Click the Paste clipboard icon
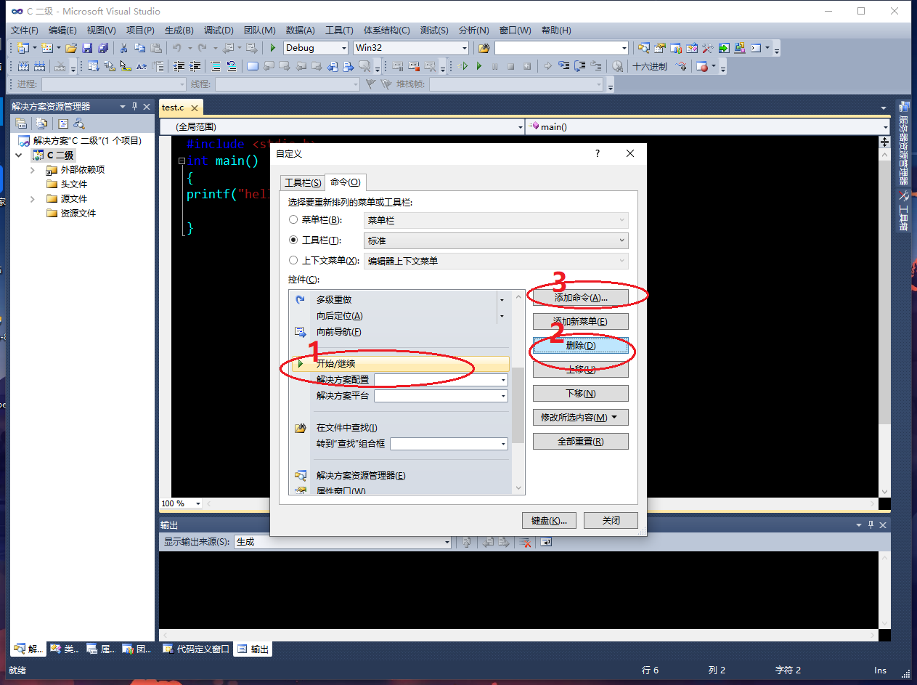This screenshot has height=685, width=917. (155, 48)
